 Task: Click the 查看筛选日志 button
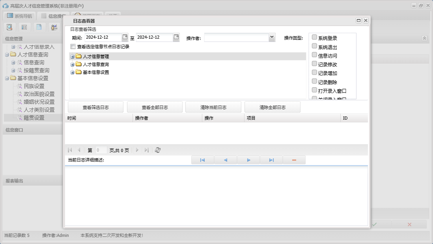[x=95, y=107]
